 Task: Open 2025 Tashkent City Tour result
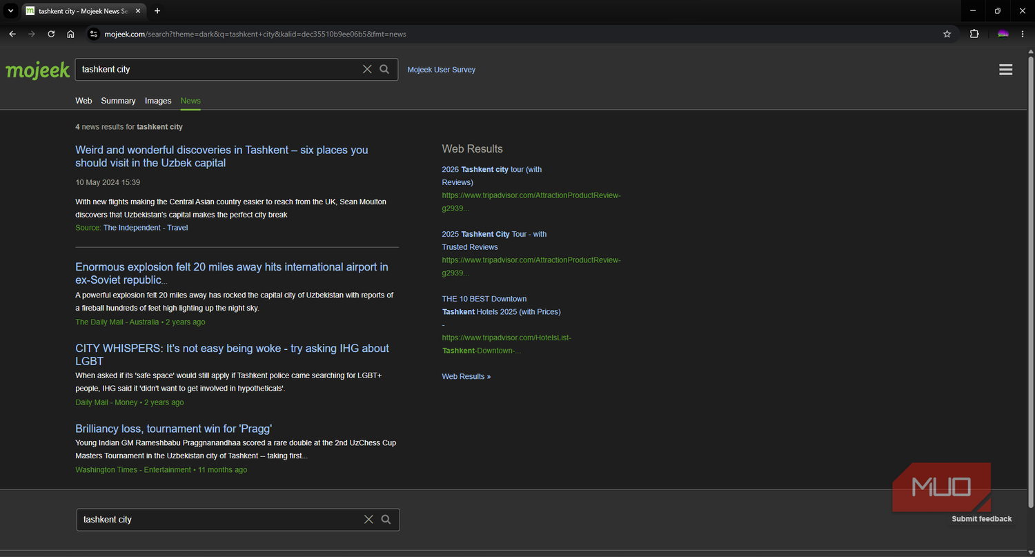[x=494, y=240]
